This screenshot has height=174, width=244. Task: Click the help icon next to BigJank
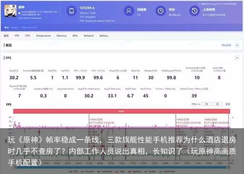click(x=24, y=89)
